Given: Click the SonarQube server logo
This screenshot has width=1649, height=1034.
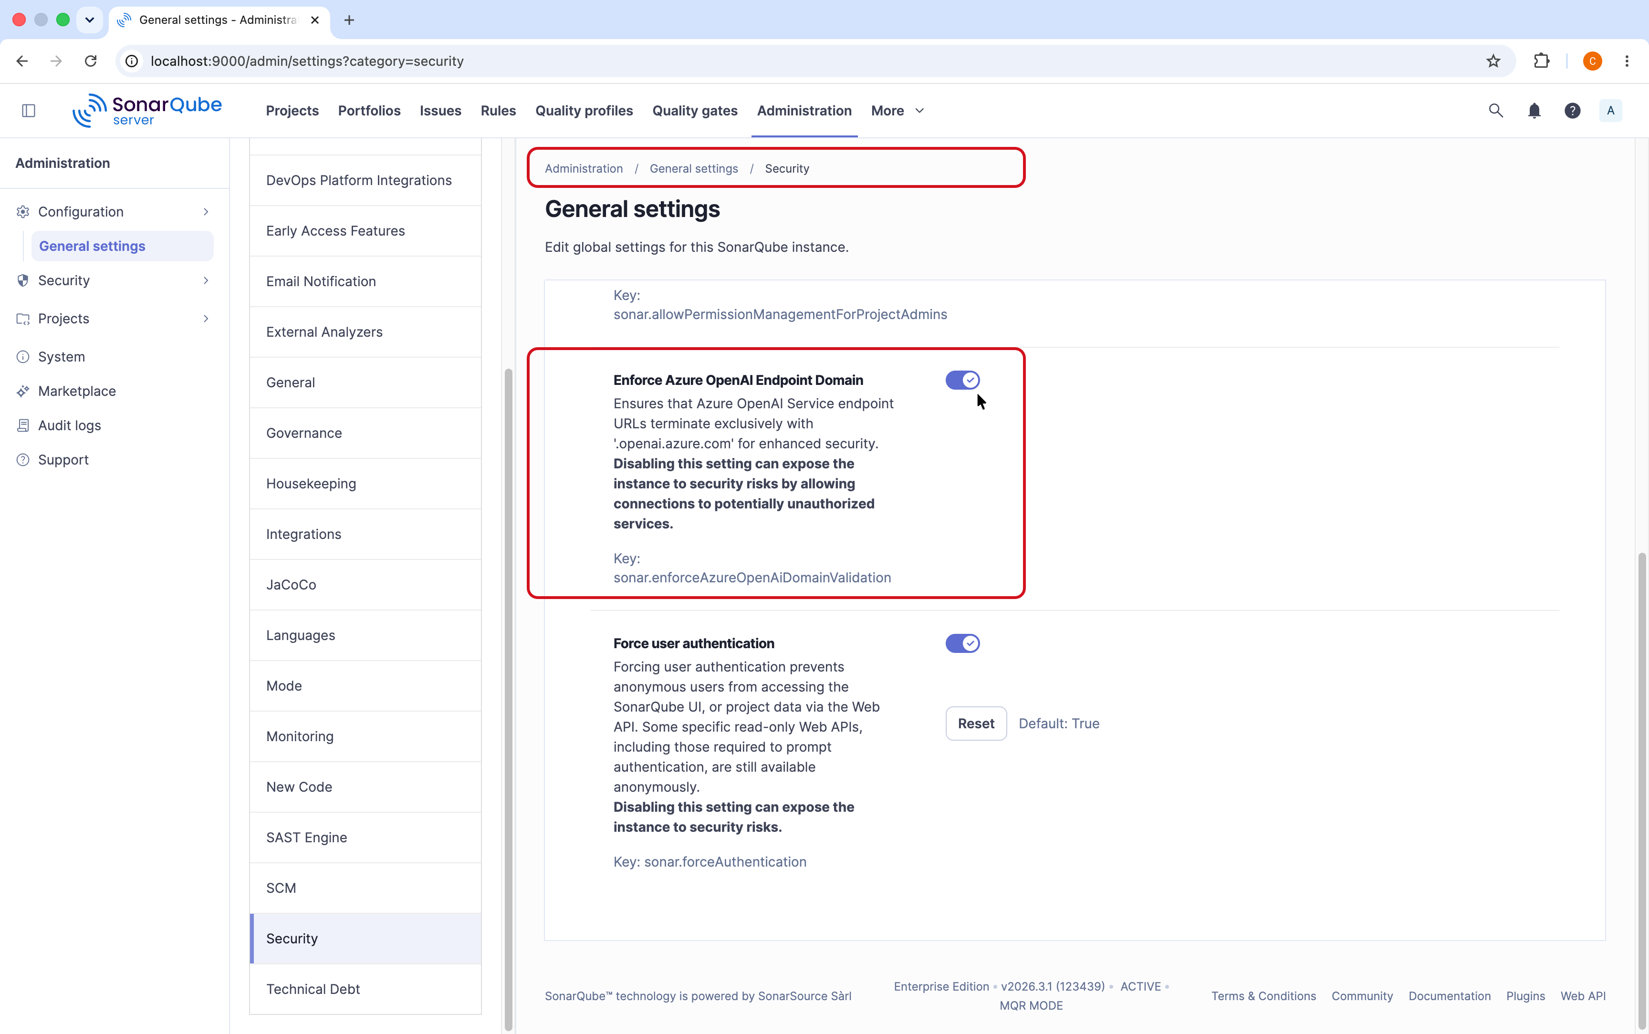Looking at the screenshot, I should click(147, 111).
